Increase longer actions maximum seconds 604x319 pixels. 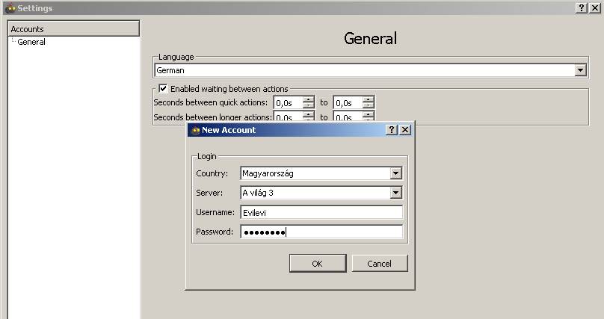(x=368, y=114)
